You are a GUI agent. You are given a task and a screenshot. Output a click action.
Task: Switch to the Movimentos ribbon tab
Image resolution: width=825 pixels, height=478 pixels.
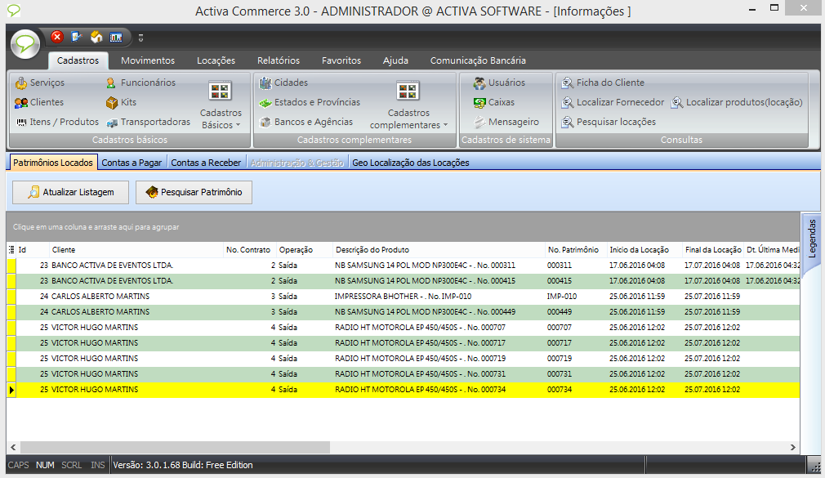tap(148, 60)
